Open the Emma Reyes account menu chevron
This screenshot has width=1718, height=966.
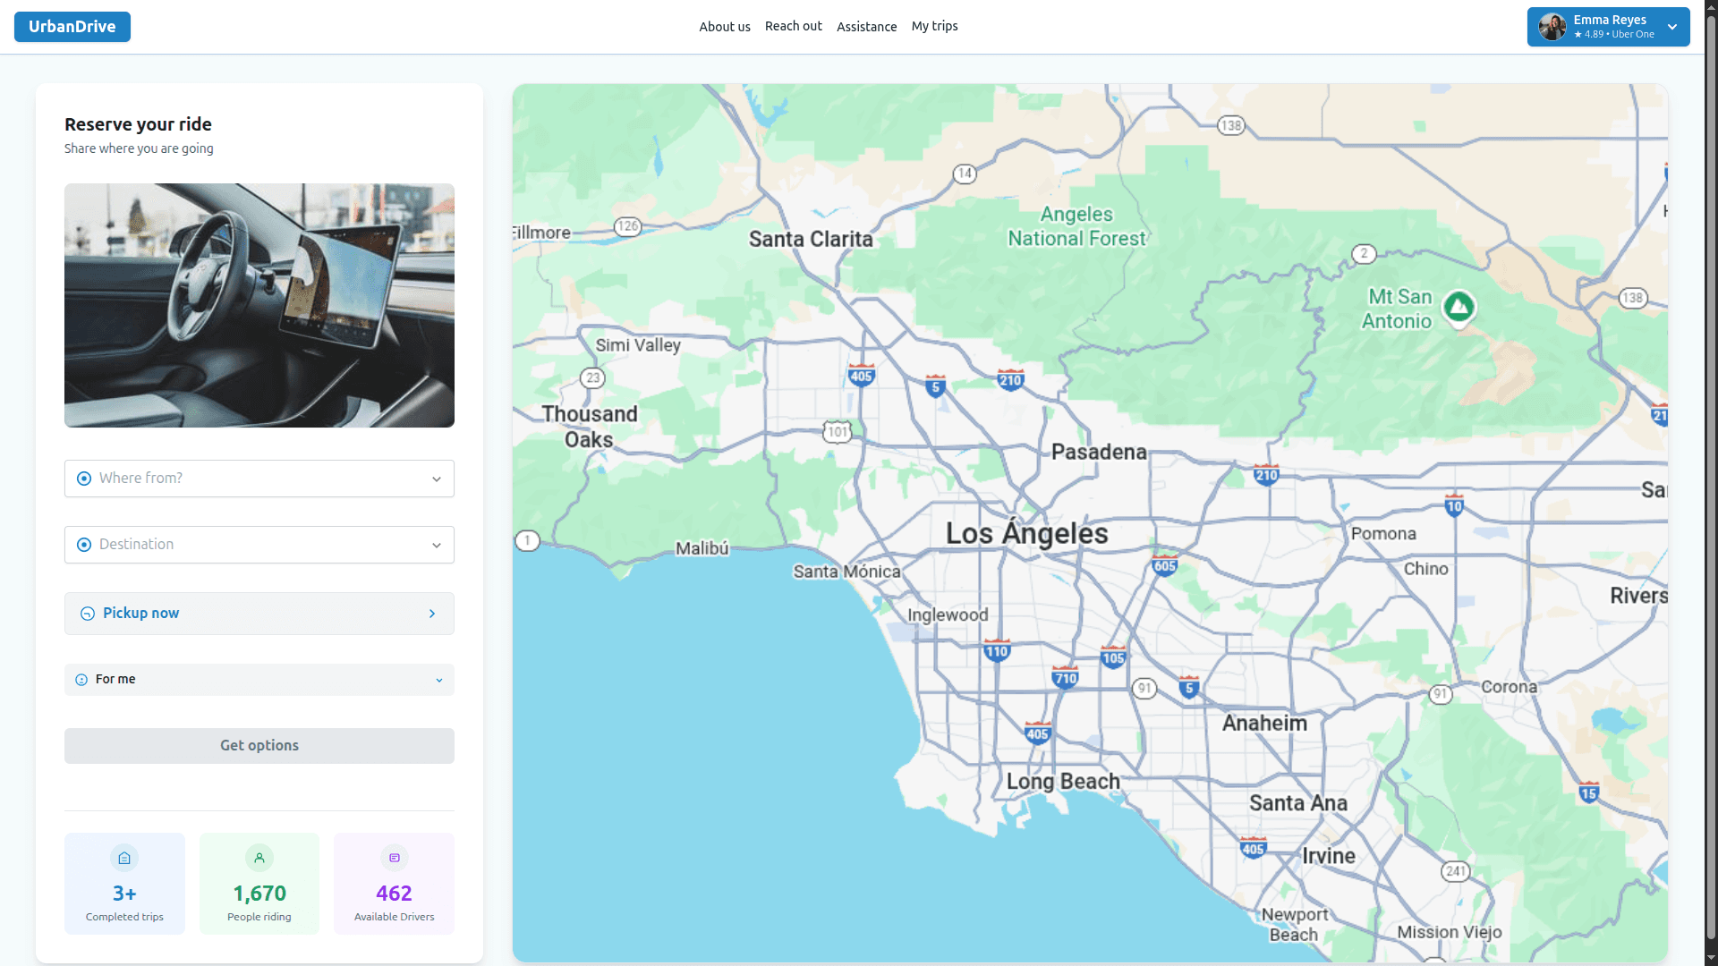pyautogui.click(x=1672, y=27)
